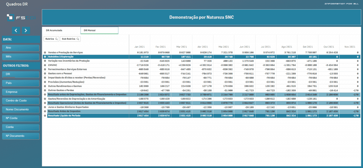Go to the previous sheet arrow

pyautogui.click(x=16, y=30)
